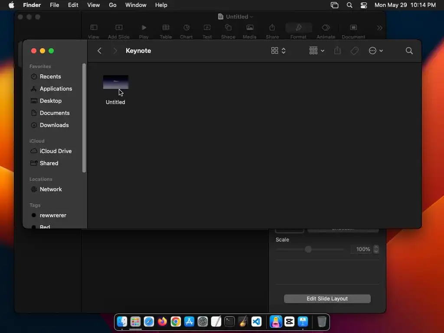Screen dimensions: 444x333
Task: Open the File menu
Action: (x=54, y=5)
